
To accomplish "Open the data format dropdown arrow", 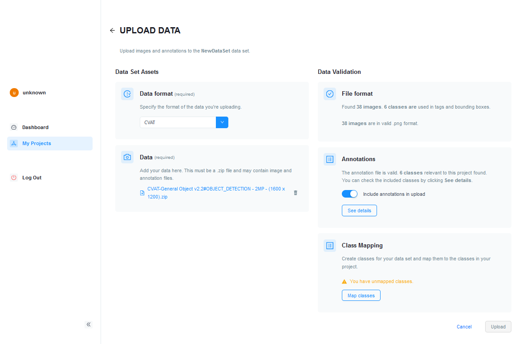I will coord(222,122).
